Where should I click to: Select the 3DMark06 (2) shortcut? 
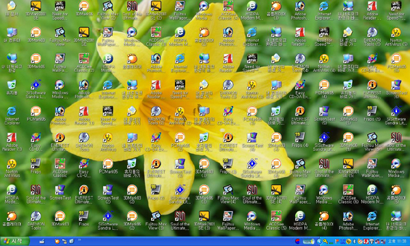pos(132,220)
